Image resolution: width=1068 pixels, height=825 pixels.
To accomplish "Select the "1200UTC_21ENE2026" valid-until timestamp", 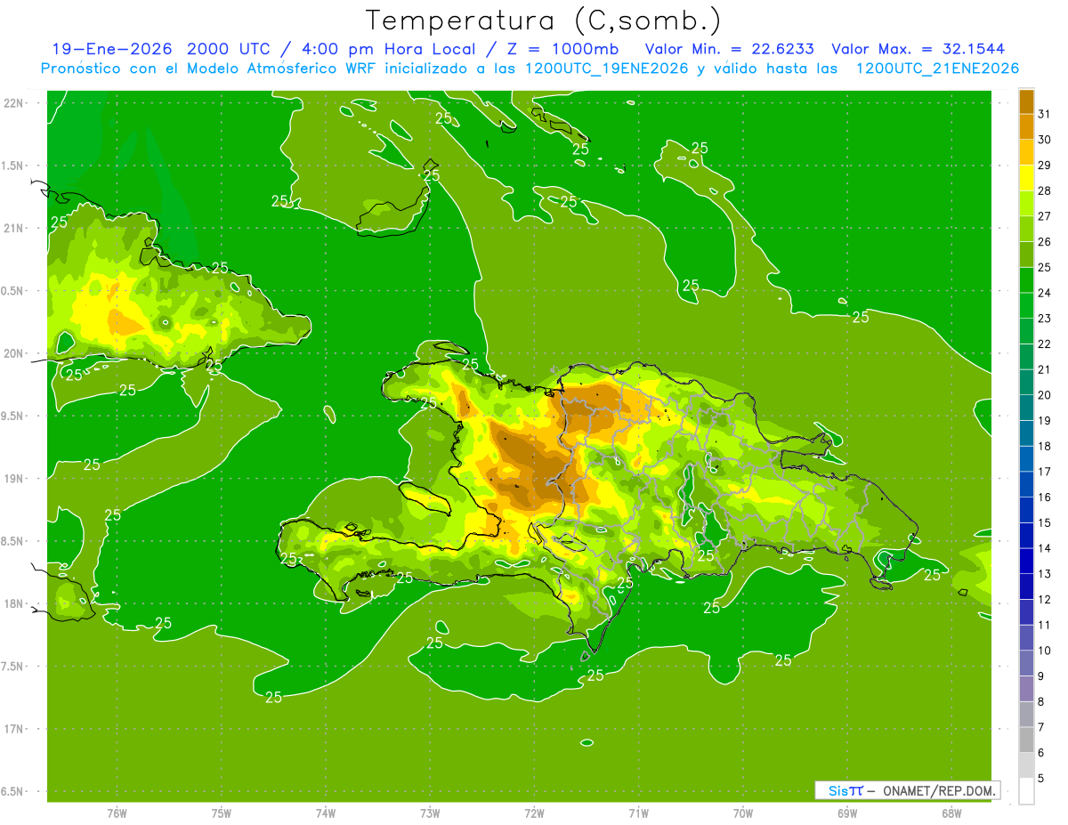I will point(937,69).
